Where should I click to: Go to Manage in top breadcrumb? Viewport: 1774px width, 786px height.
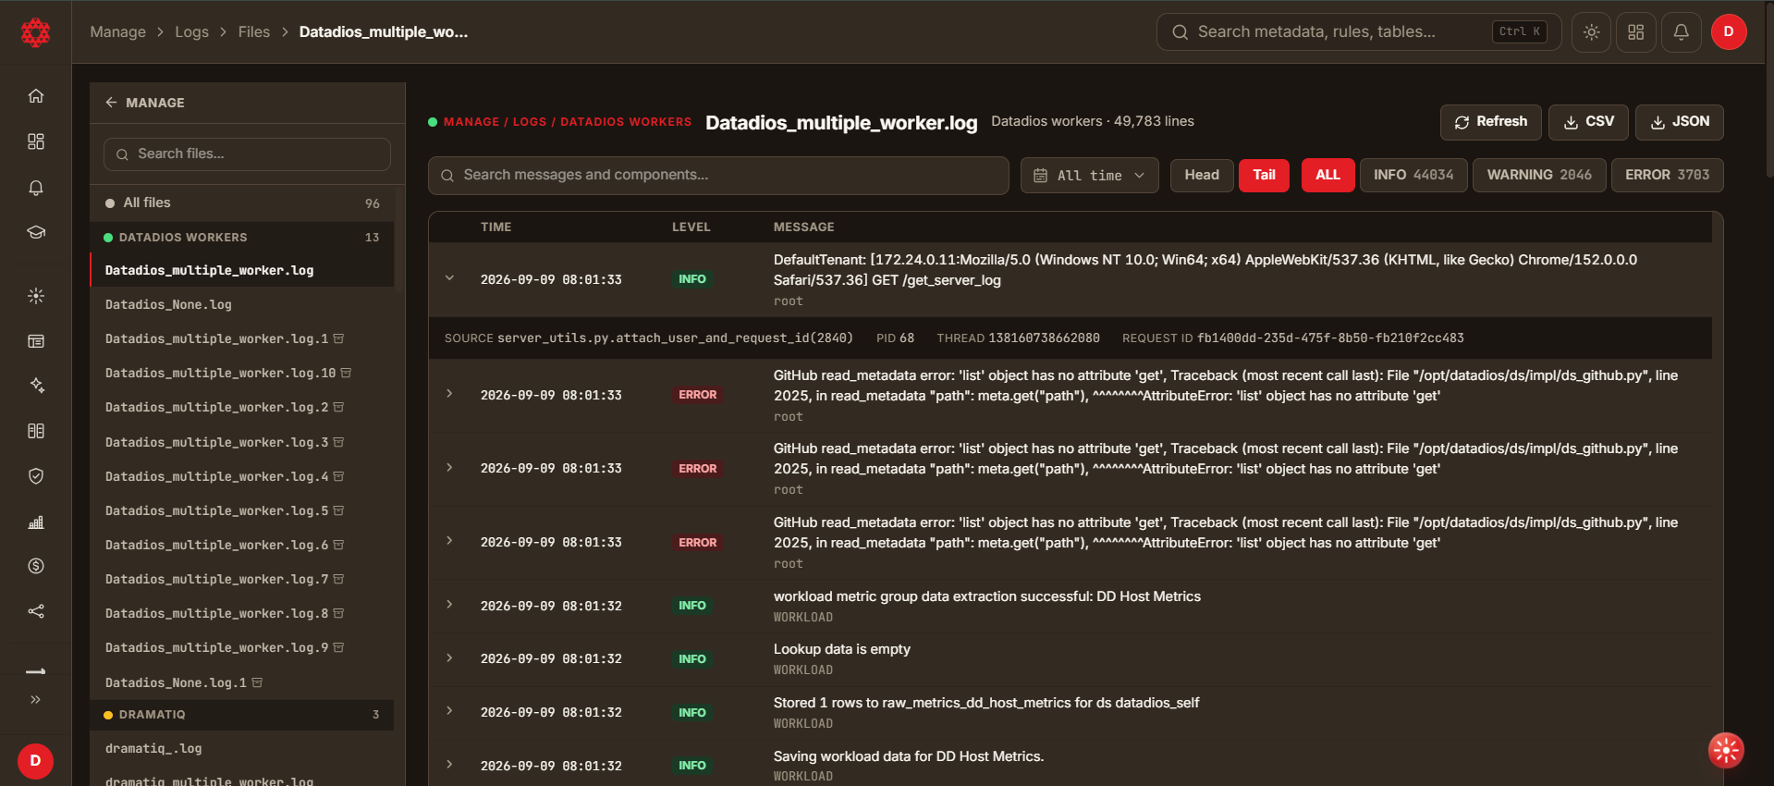(118, 32)
